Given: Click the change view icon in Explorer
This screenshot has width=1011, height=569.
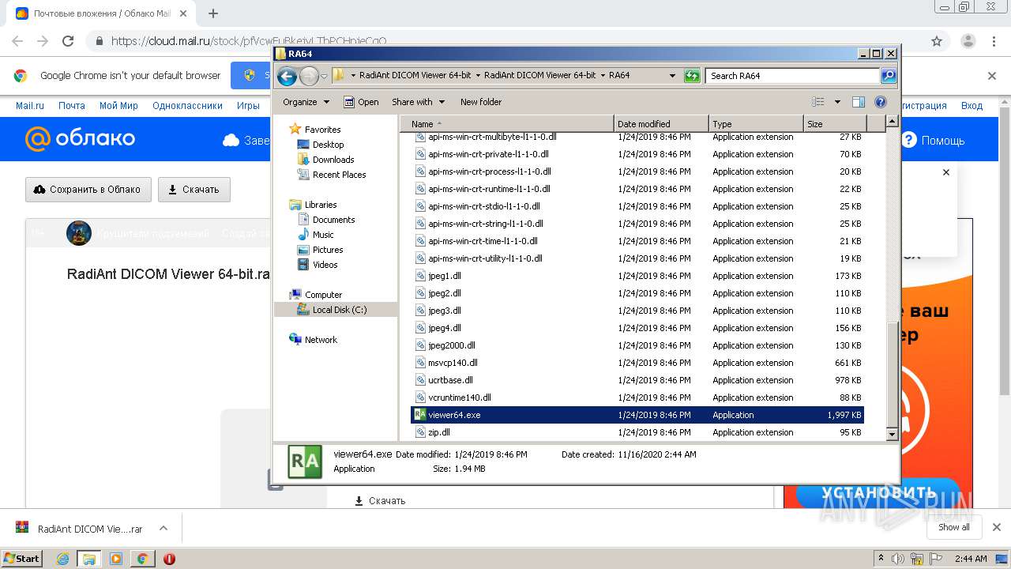Looking at the screenshot, I should [x=818, y=102].
